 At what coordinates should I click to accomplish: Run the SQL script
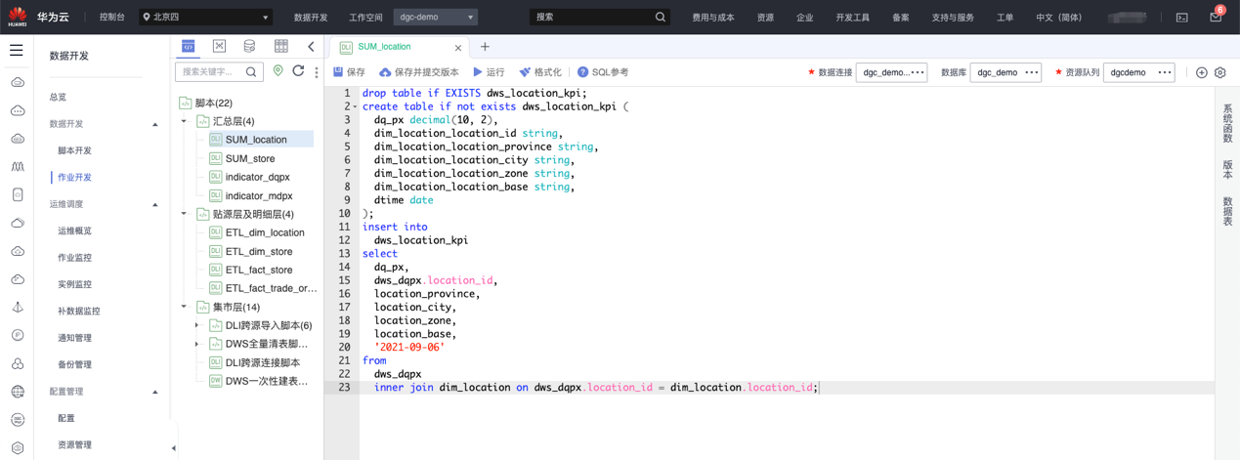click(x=489, y=72)
